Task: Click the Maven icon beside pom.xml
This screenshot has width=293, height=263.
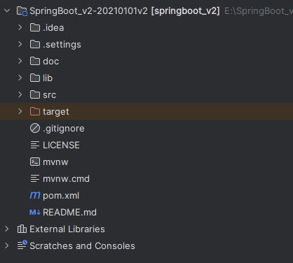Action: click(x=35, y=195)
